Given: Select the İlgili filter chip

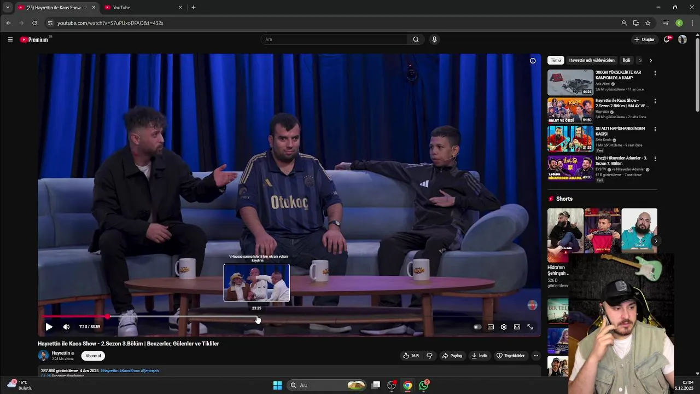Looking at the screenshot, I should coord(626,60).
